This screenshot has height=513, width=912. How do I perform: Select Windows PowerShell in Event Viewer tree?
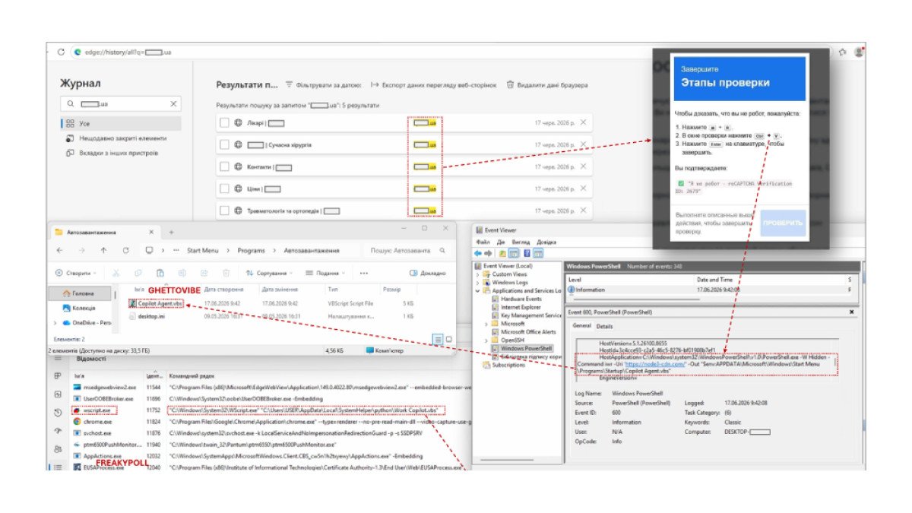tap(526, 348)
